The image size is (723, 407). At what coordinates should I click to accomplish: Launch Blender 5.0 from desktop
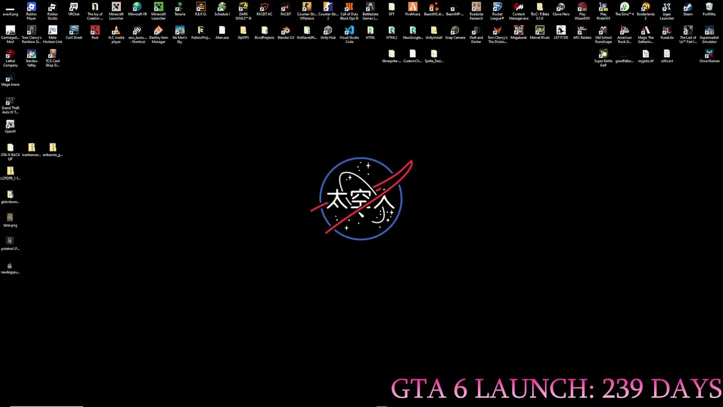click(x=285, y=33)
